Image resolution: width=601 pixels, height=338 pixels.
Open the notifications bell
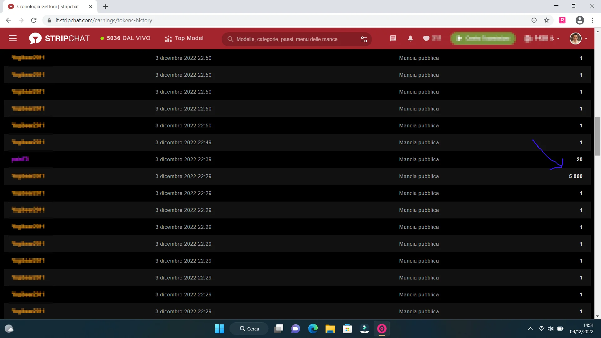click(x=410, y=38)
